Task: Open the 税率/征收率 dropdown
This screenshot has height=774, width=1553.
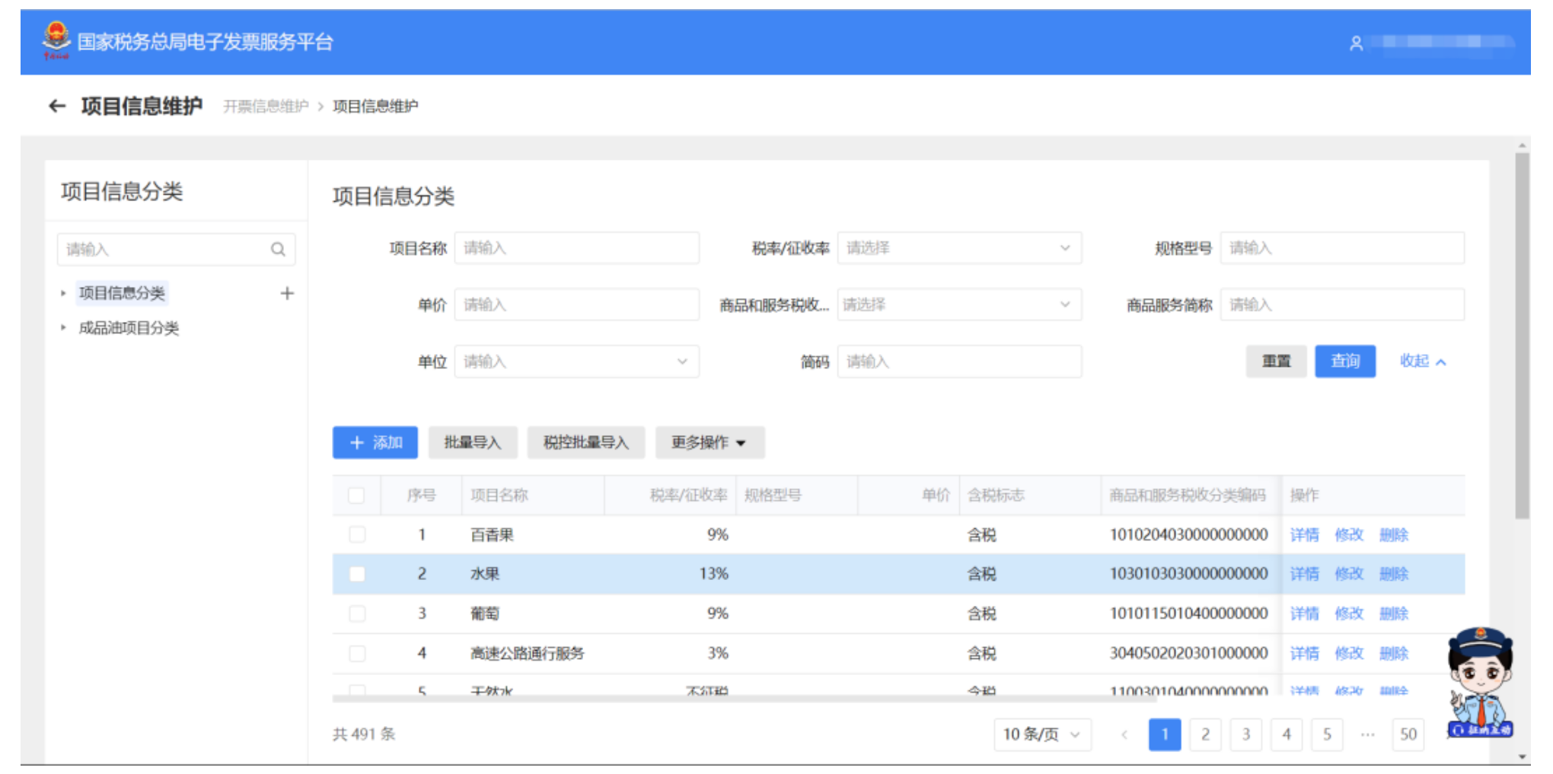Action: 959,247
